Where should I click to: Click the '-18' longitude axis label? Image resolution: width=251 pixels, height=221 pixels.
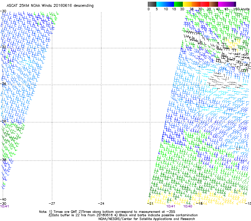click(x=199, y=204)
